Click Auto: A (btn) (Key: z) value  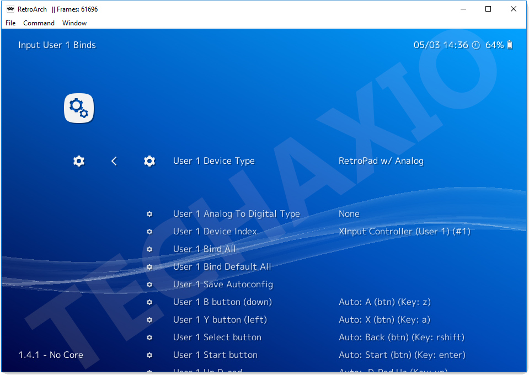(x=384, y=302)
